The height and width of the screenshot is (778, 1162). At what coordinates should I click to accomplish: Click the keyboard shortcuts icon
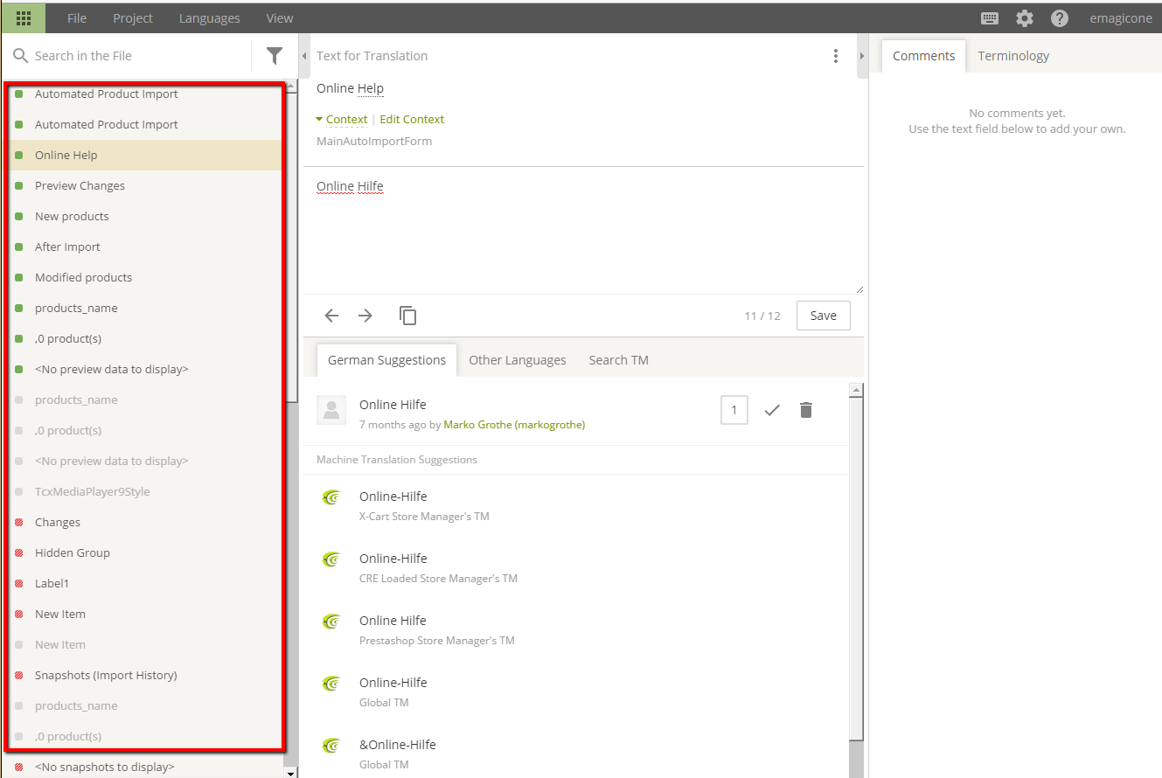[990, 18]
